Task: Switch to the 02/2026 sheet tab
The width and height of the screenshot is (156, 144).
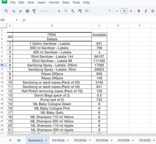Action: (x=102, y=140)
